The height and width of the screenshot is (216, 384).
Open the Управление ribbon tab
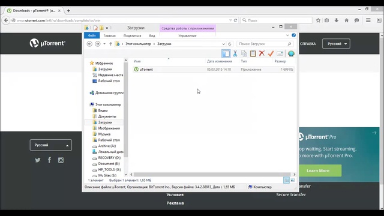(187, 35)
